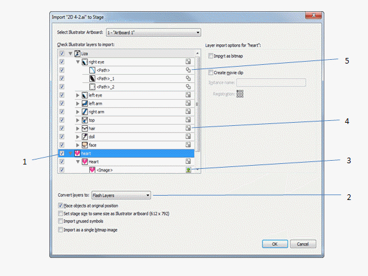Collapse the Liza layer
This screenshot has width=368, height=276.
tap(70, 54)
